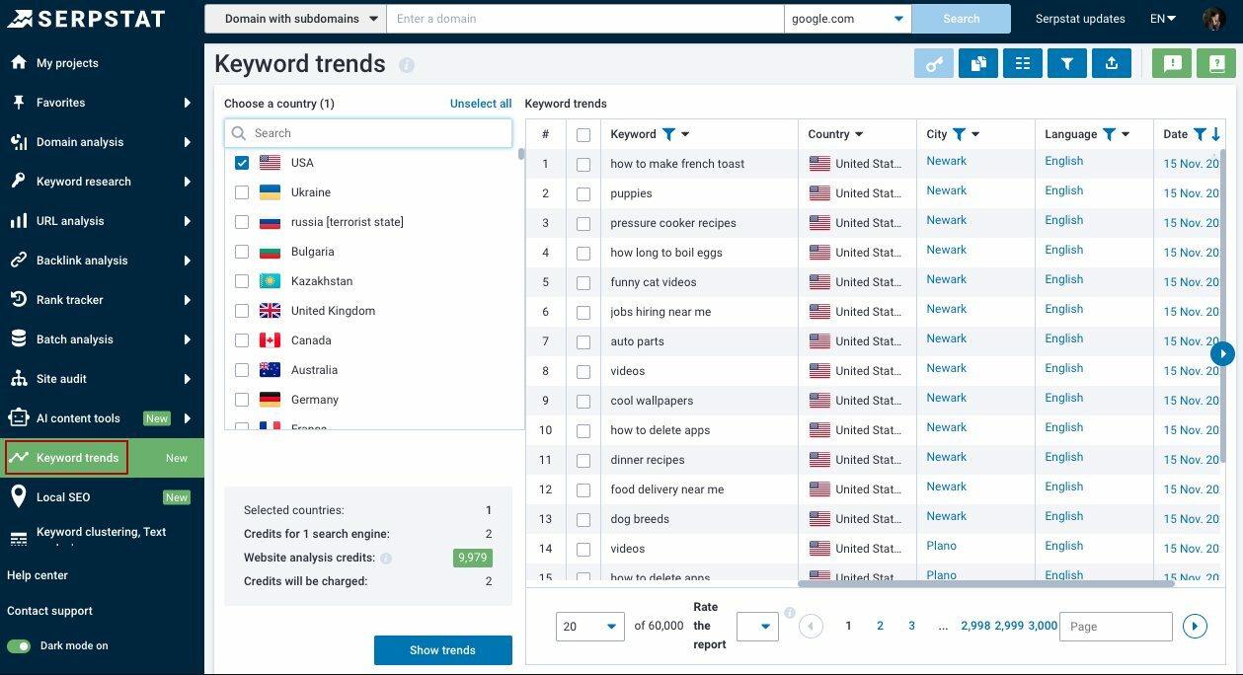Image resolution: width=1243 pixels, height=675 pixels.
Task: Click the Enter a domain input field
Action: pos(585,19)
